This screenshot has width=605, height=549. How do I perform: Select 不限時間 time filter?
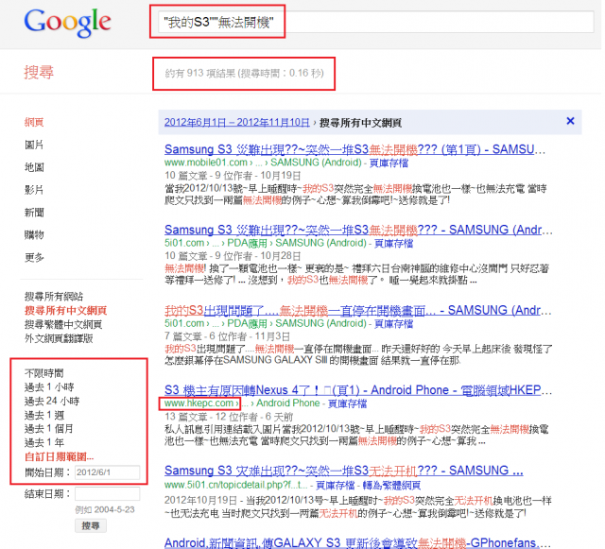(44, 373)
